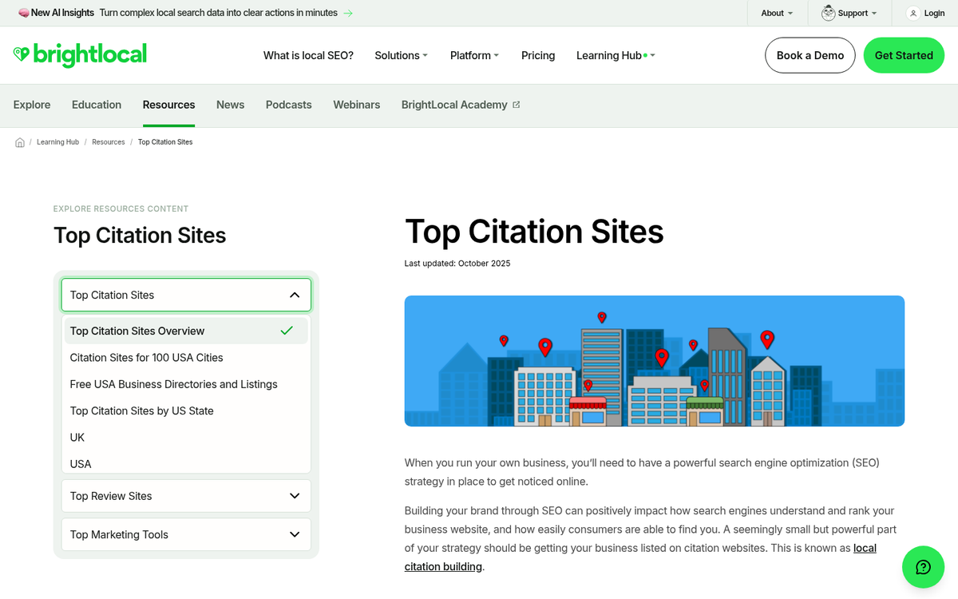Select Citation Sites for 100 USA Cities
This screenshot has height=599, width=958.
point(146,357)
